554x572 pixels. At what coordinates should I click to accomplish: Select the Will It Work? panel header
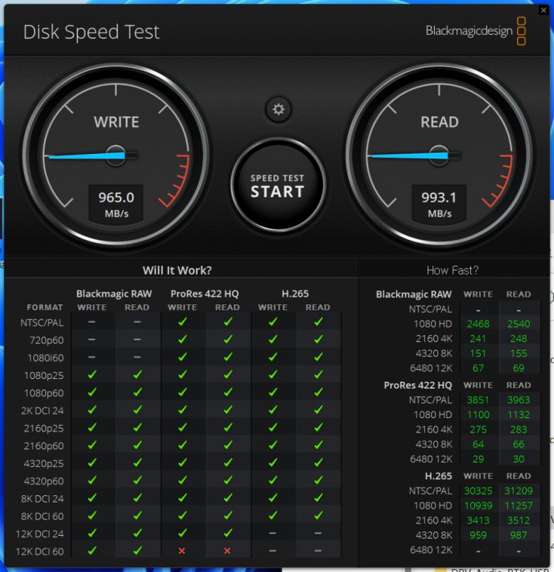pyautogui.click(x=177, y=270)
